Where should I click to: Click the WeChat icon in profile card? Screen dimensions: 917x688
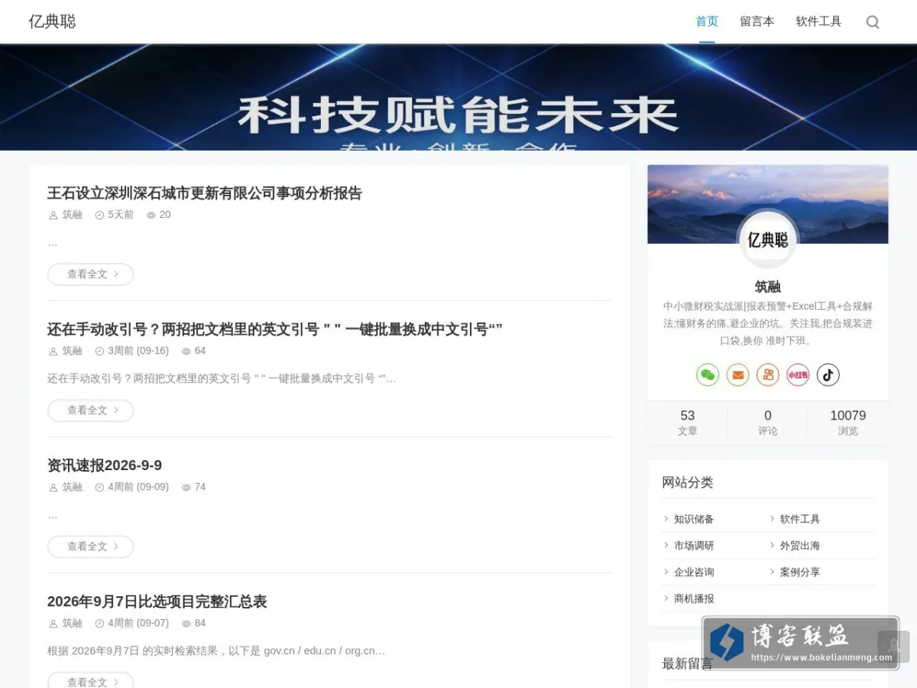point(708,375)
